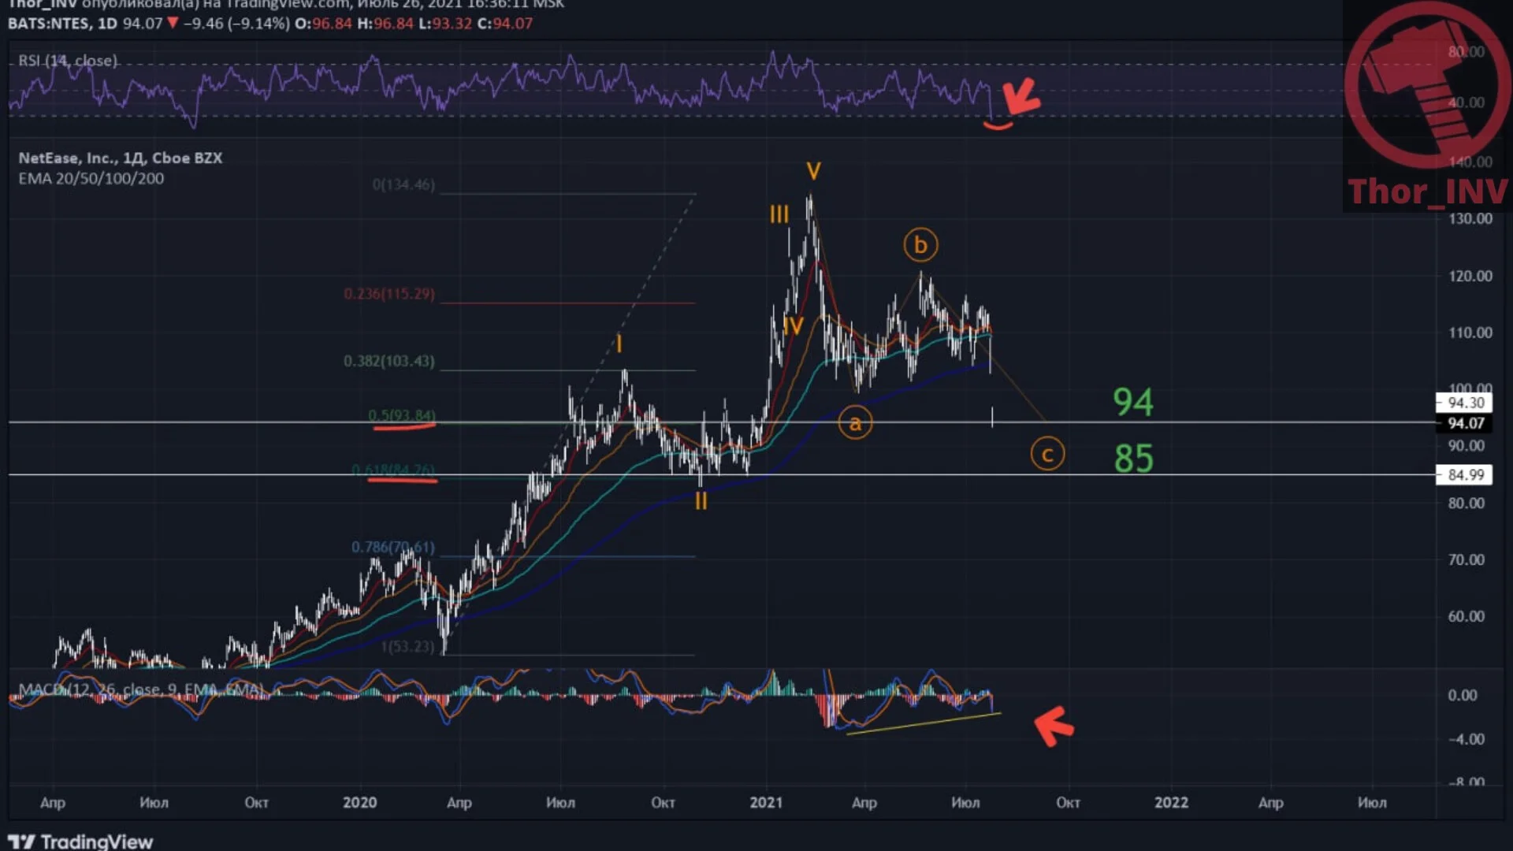Viewport: 1513px width, 851px height.
Task: Click the 0.618(84.26) Fibonacci level label
Action: click(393, 470)
